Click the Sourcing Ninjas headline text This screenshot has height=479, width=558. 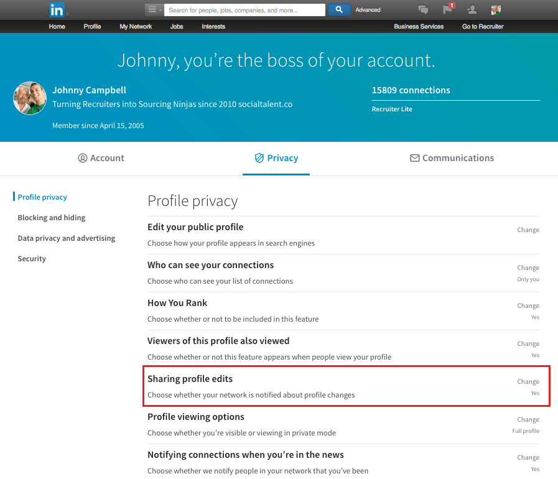(172, 105)
